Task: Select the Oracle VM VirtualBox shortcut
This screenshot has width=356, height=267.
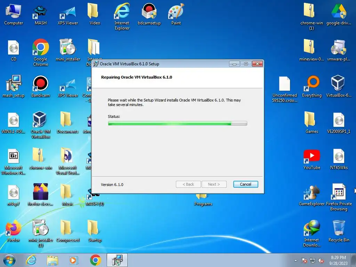Action: (40, 125)
